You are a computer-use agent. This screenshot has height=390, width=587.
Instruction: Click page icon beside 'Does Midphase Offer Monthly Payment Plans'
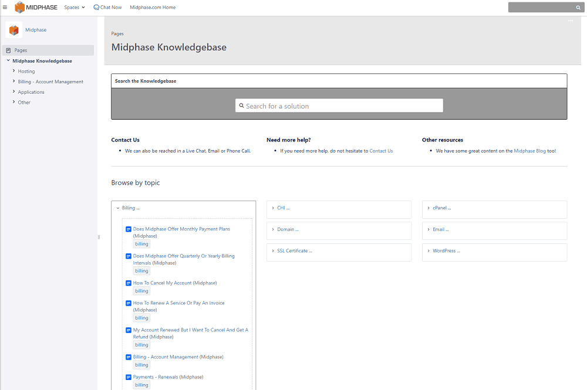pyautogui.click(x=129, y=229)
